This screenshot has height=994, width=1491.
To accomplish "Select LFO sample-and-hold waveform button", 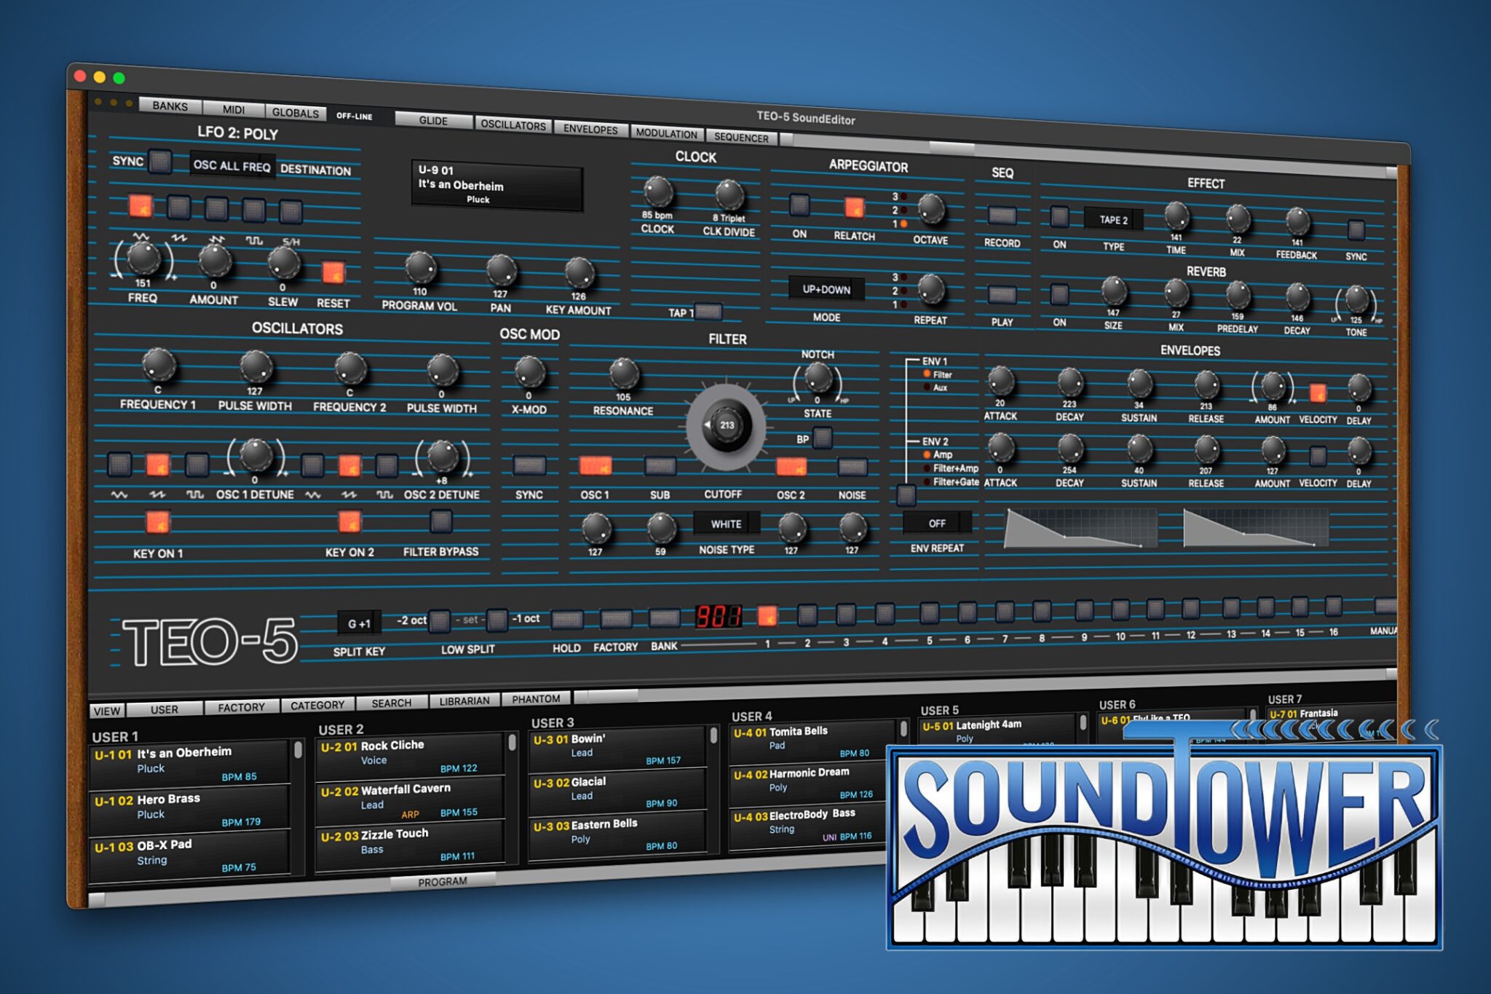I will 290,212.
